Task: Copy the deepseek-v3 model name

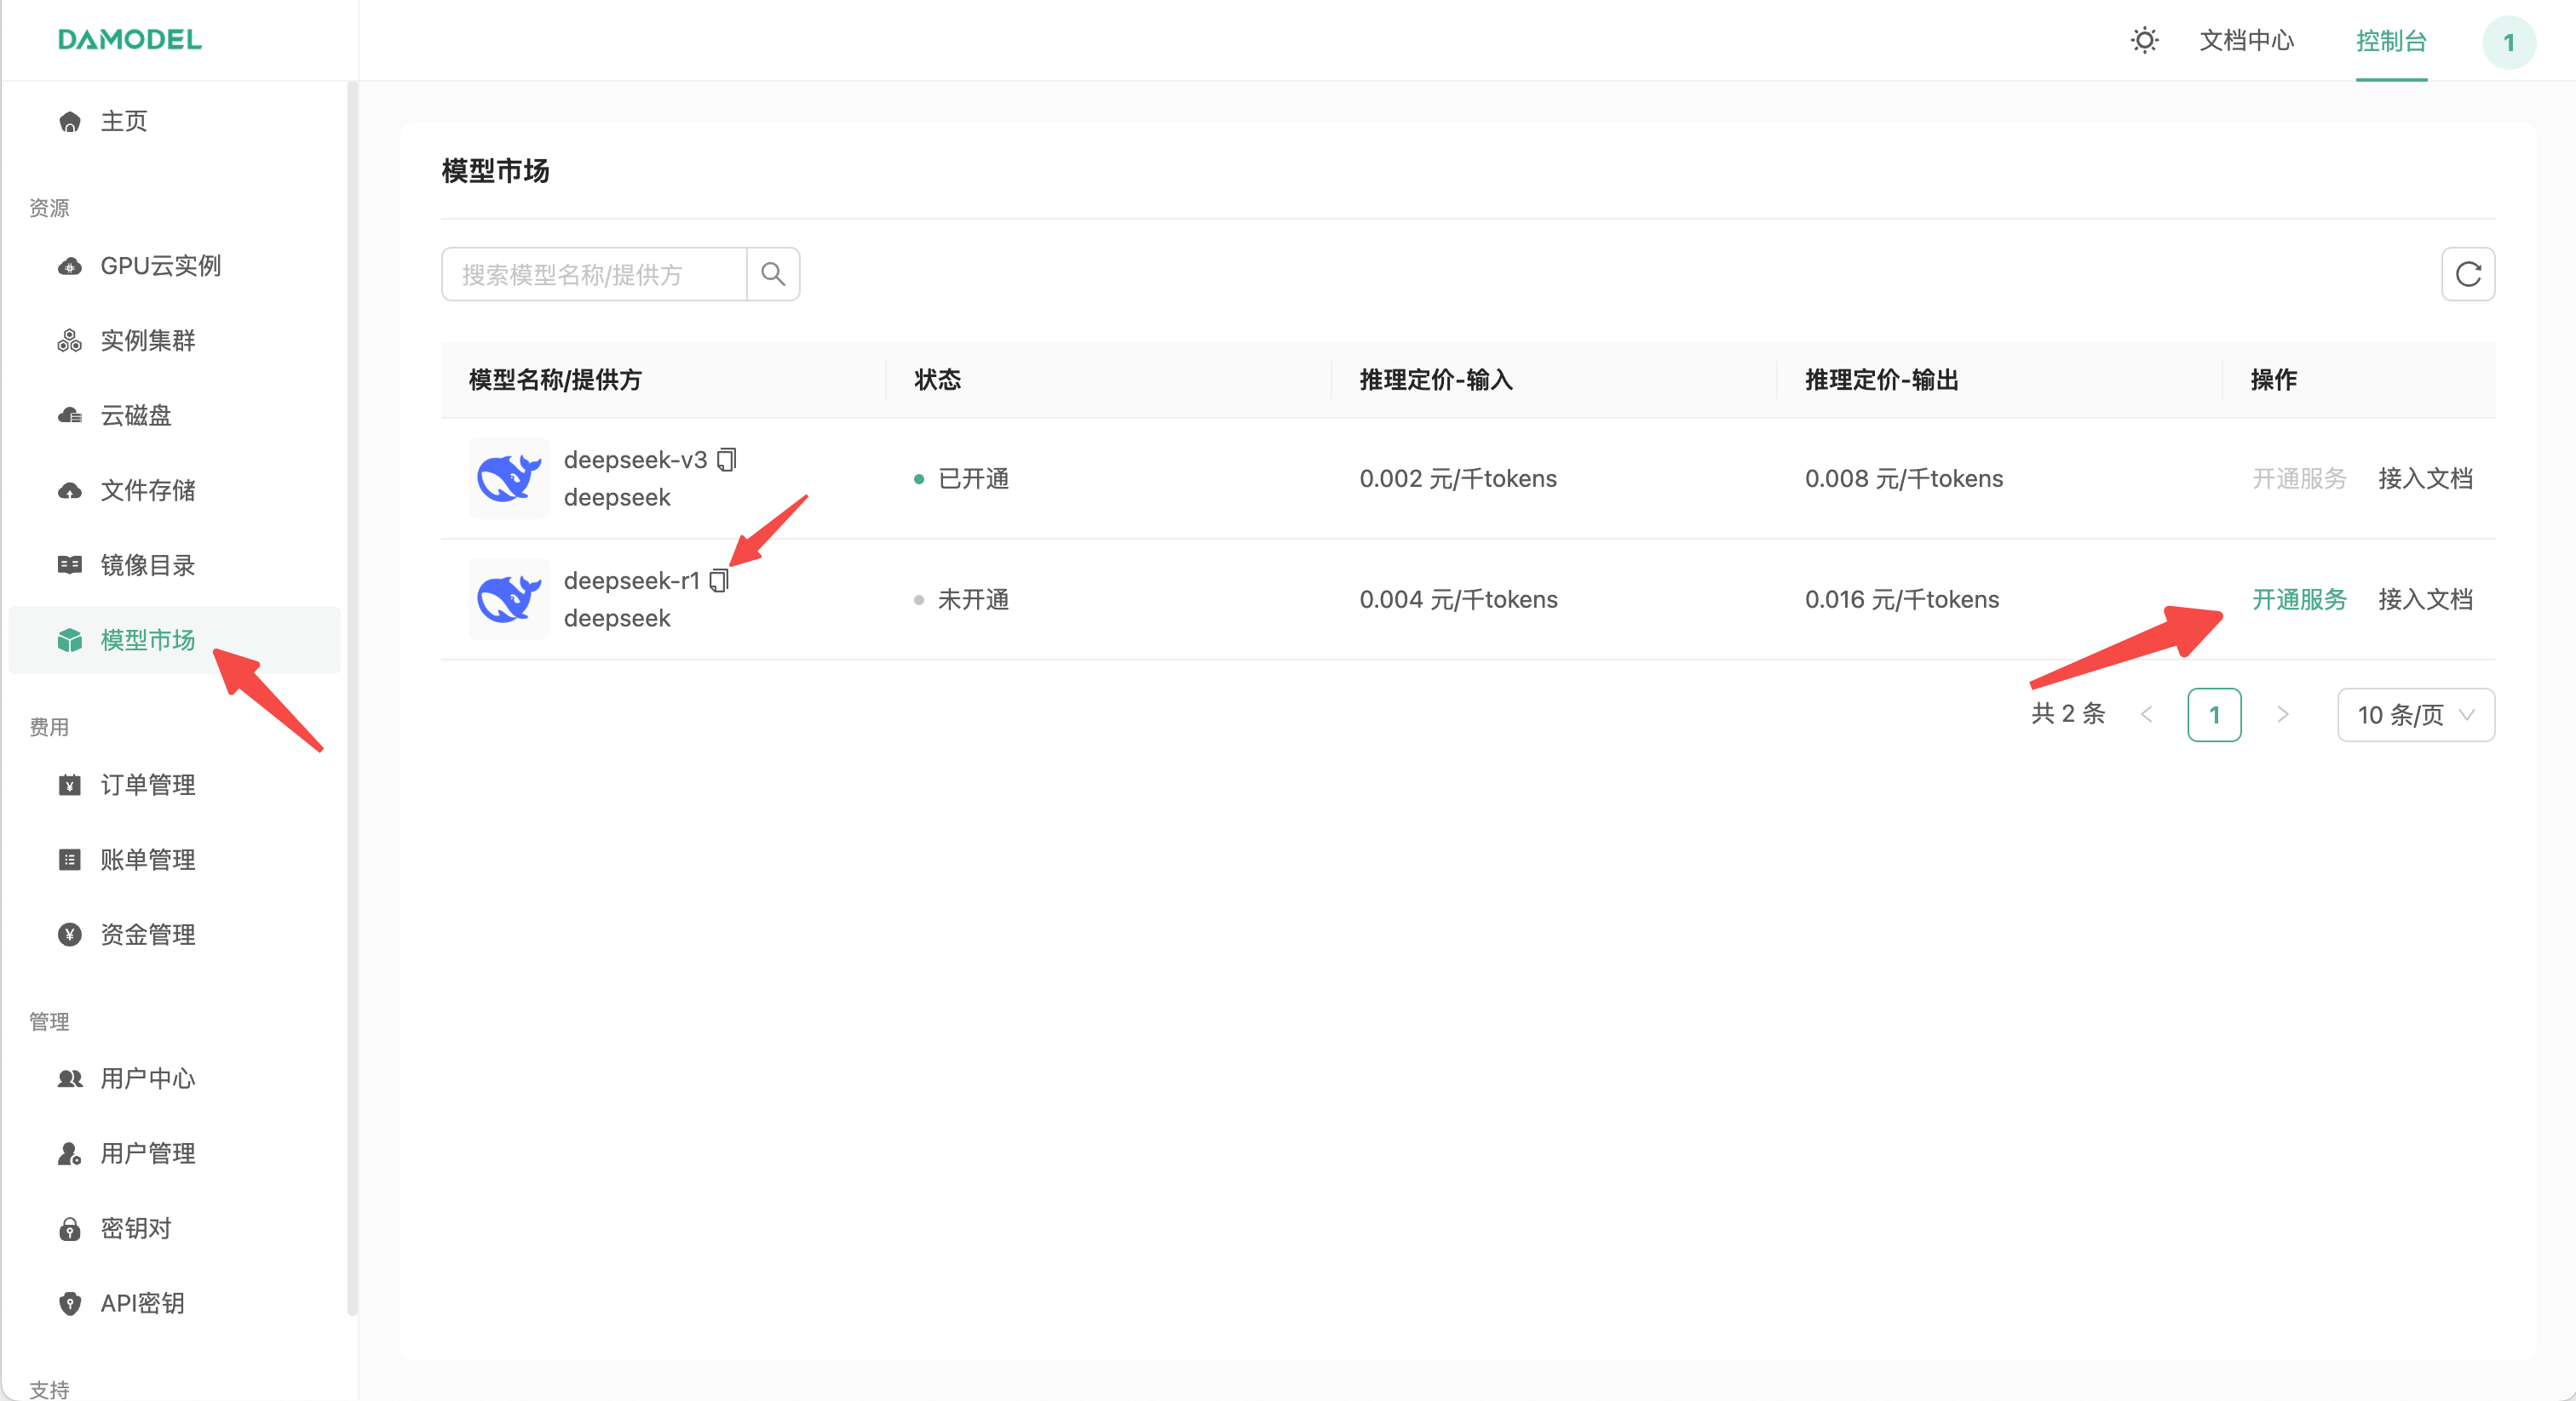Action: (727, 460)
